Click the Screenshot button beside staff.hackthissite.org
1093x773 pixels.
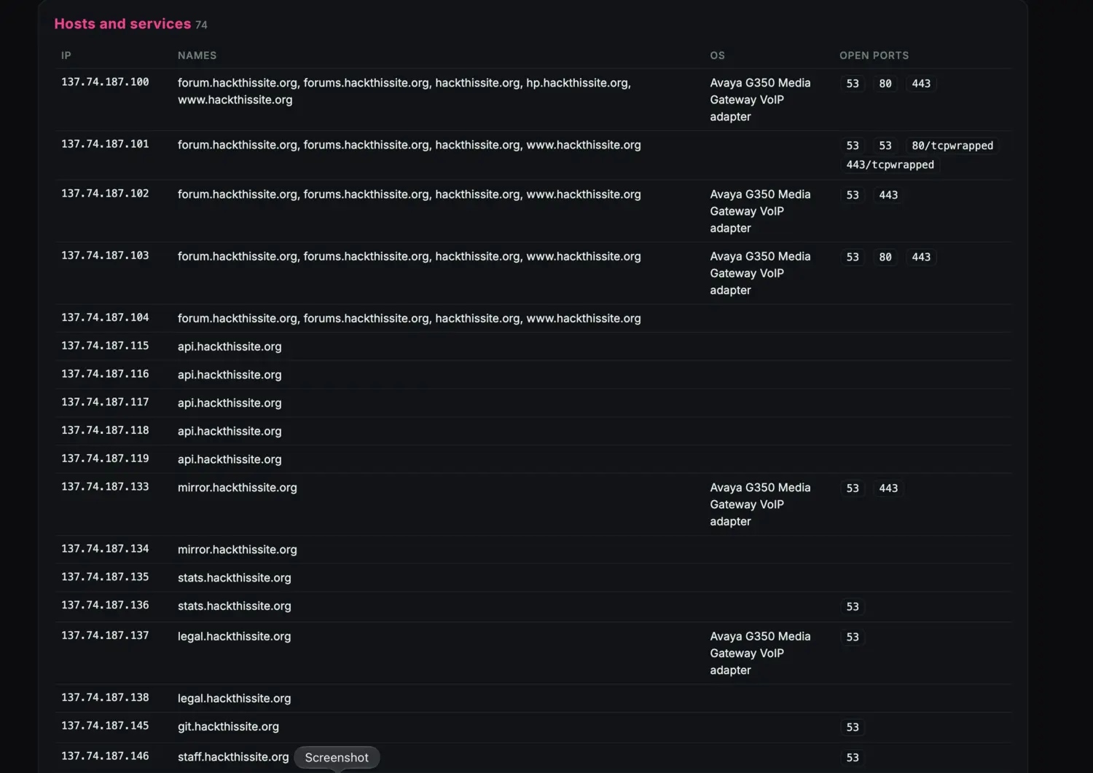coord(337,758)
